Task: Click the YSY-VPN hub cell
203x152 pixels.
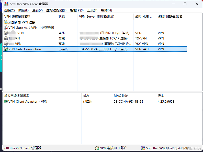Action: click(x=142, y=44)
